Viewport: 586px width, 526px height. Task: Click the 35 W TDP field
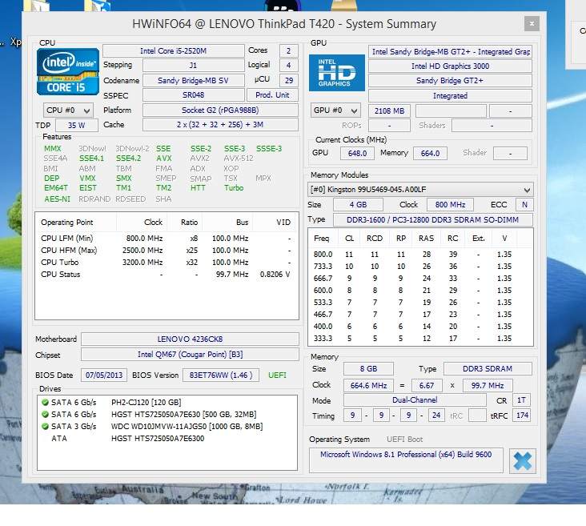pos(77,125)
